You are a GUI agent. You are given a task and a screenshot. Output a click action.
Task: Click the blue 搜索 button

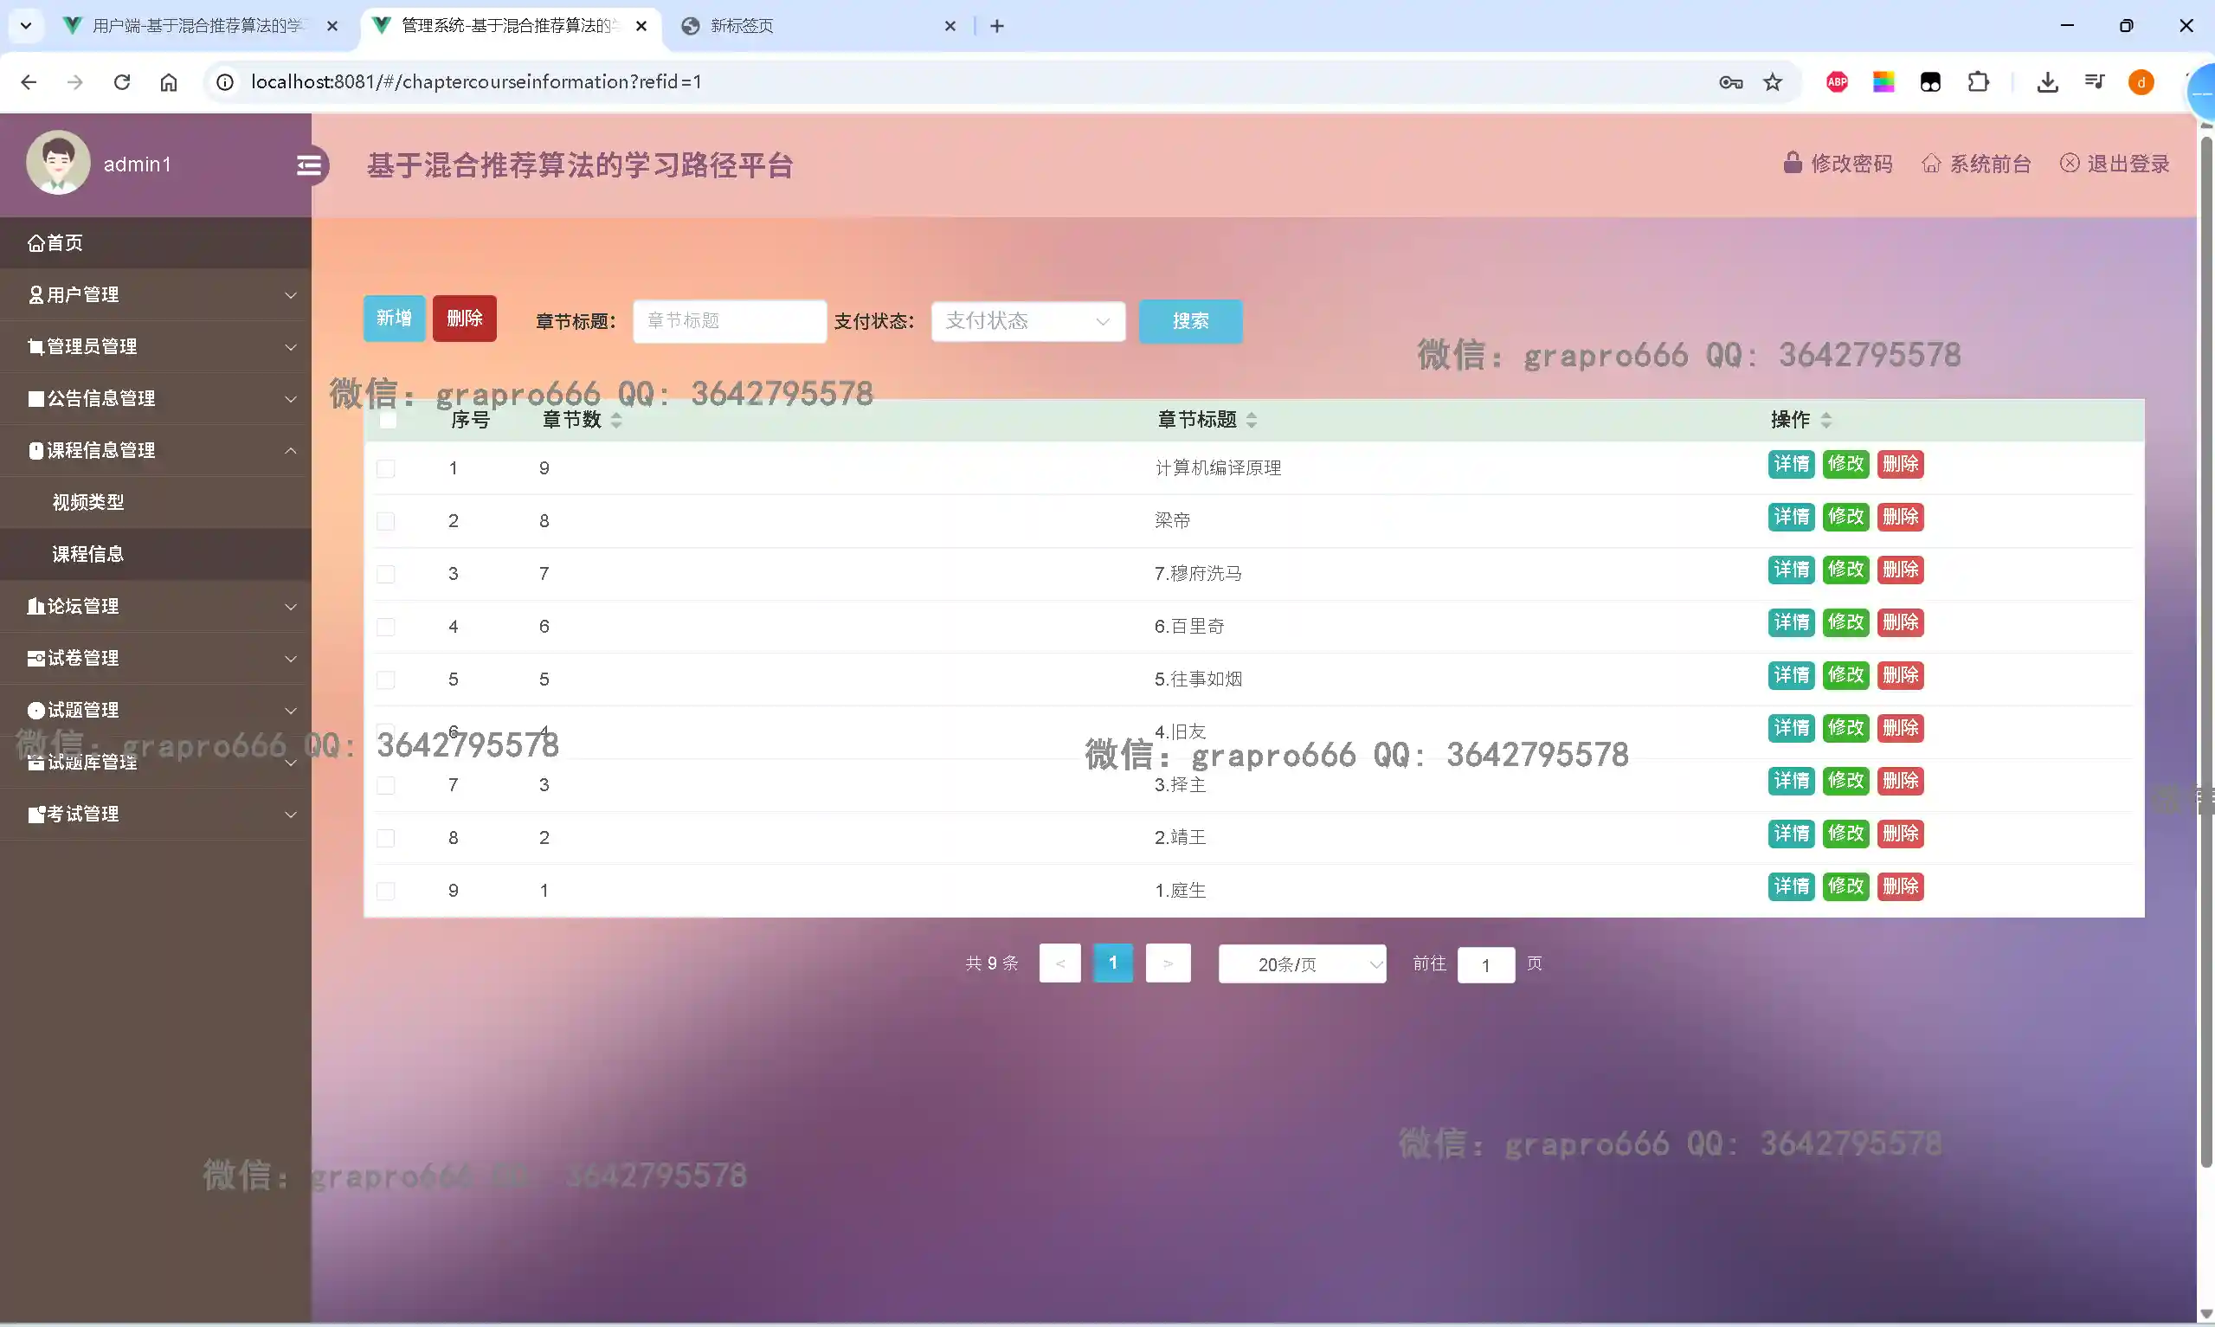[x=1190, y=321]
